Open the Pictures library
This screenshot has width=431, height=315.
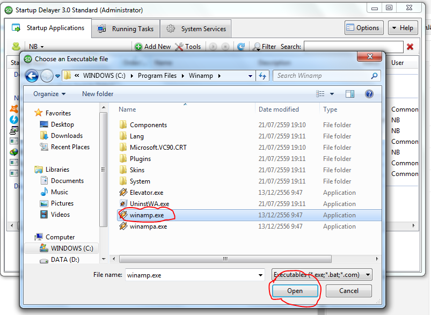(57, 203)
